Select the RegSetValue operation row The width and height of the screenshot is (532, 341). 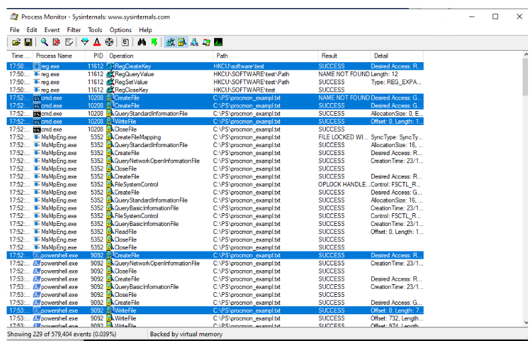click(215, 82)
